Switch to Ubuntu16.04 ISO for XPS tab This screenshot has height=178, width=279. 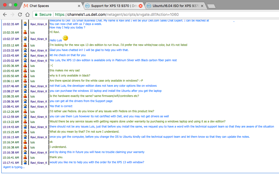click(175, 6)
